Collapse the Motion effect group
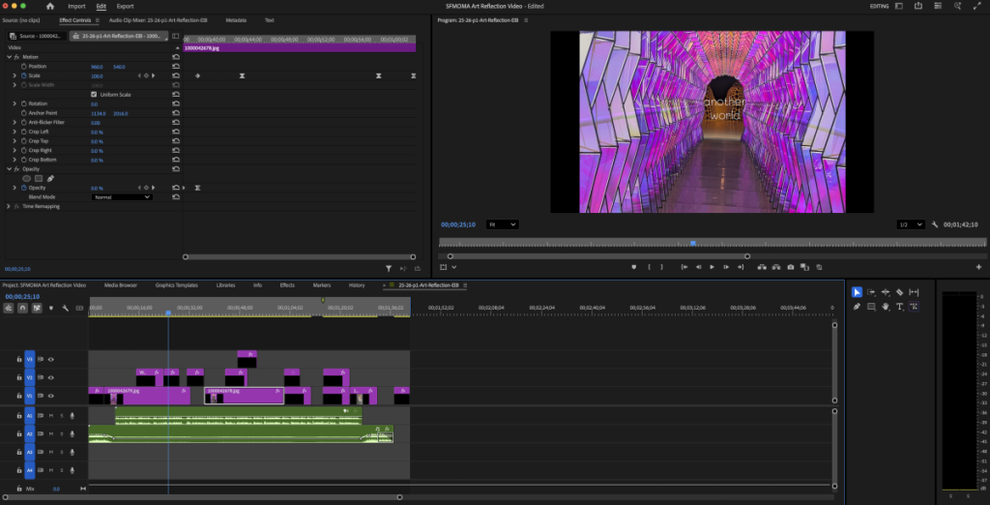The height and width of the screenshot is (505, 990). pos(9,57)
